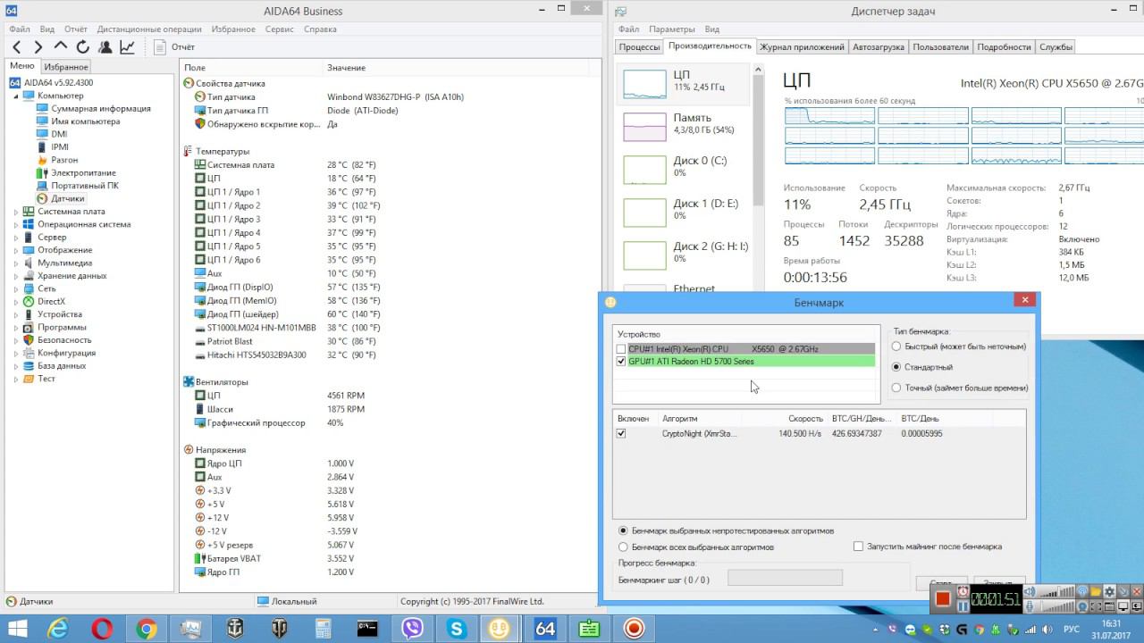Go forward with AIDA64 toolbar forward arrow
Image resolution: width=1144 pixels, height=643 pixels.
pyautogui.click(x=38, y=46)
